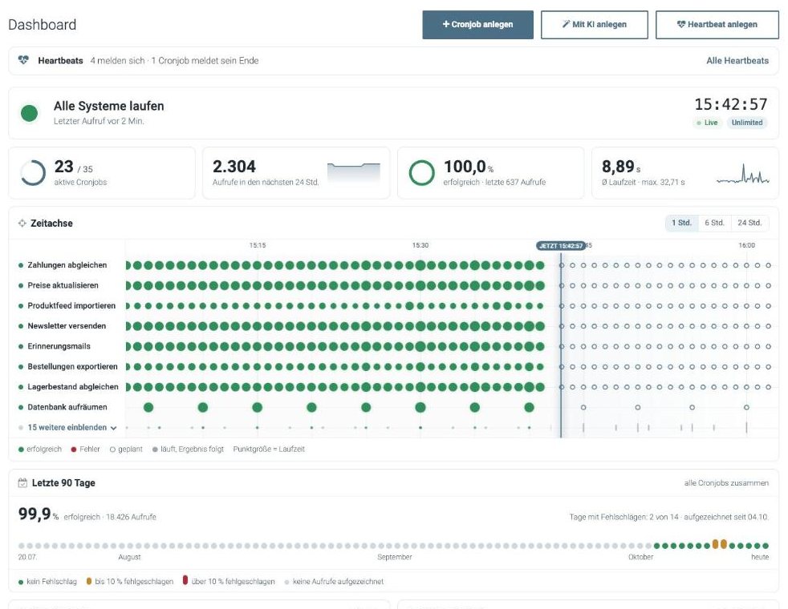Switch timeline to 24 Std.
The height and width of the screenshot is (609, 788).
[x=749, y=223]
